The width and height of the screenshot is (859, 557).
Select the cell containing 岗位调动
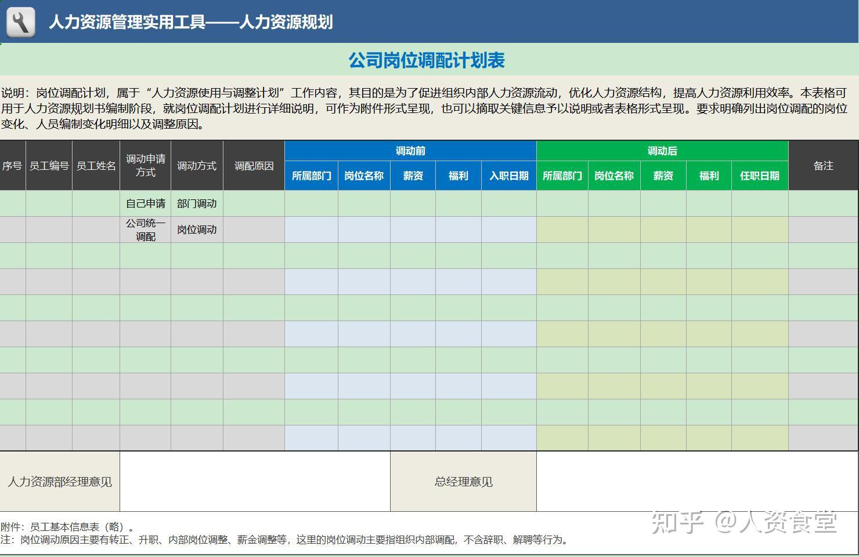tap(197, 230)
